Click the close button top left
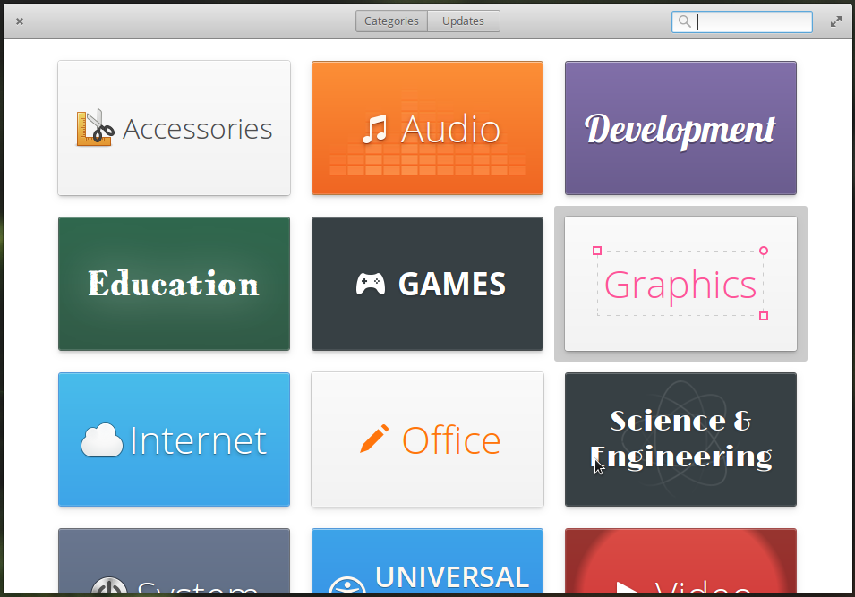 (19, 21)
